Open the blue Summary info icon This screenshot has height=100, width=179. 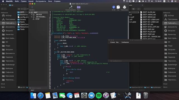tap(114, 7)
